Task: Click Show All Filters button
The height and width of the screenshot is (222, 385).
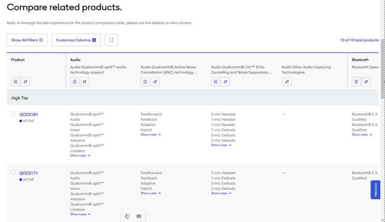Action: coord(27,40)
